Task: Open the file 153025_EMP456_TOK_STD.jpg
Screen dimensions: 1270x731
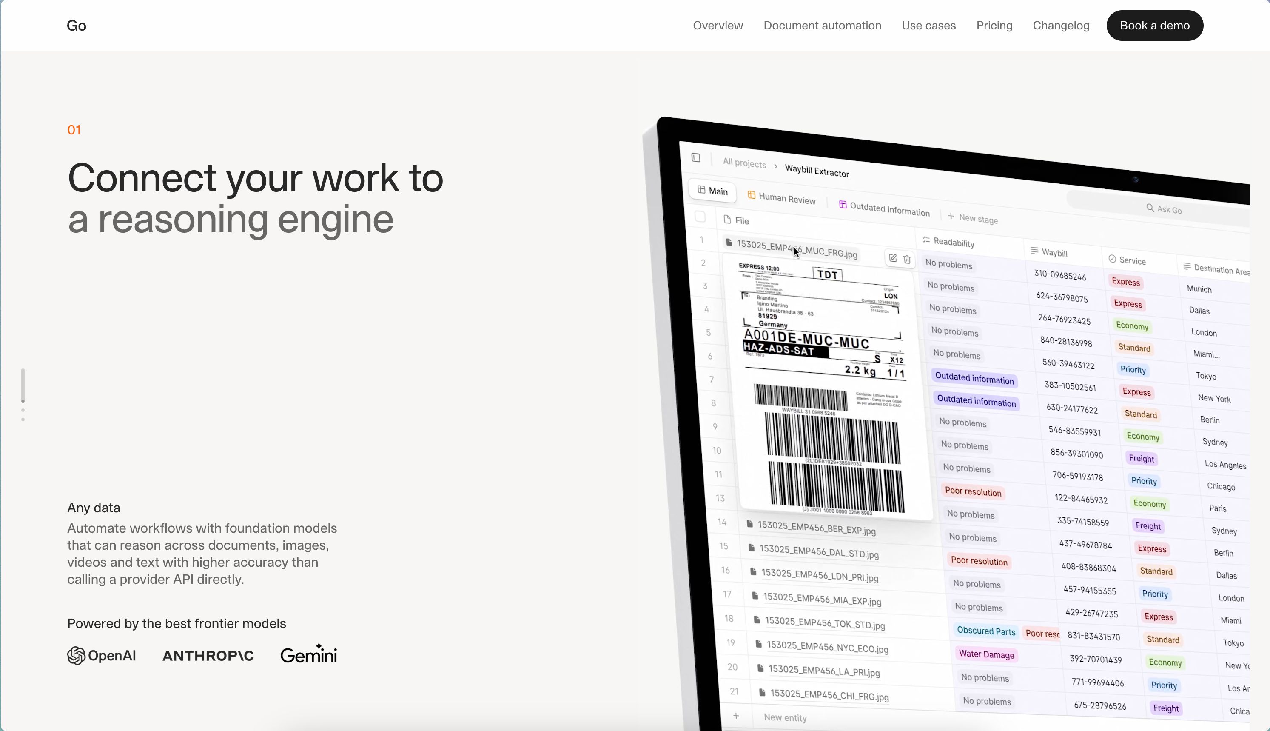Action: point(824,622)
